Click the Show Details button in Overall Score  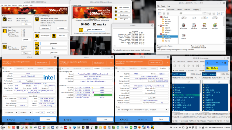(124, 19)
